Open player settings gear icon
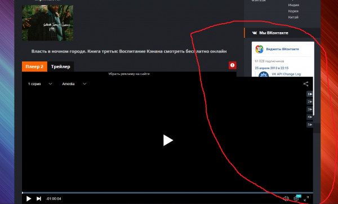Screen dimensions: 338x204 tap(296, 198)
